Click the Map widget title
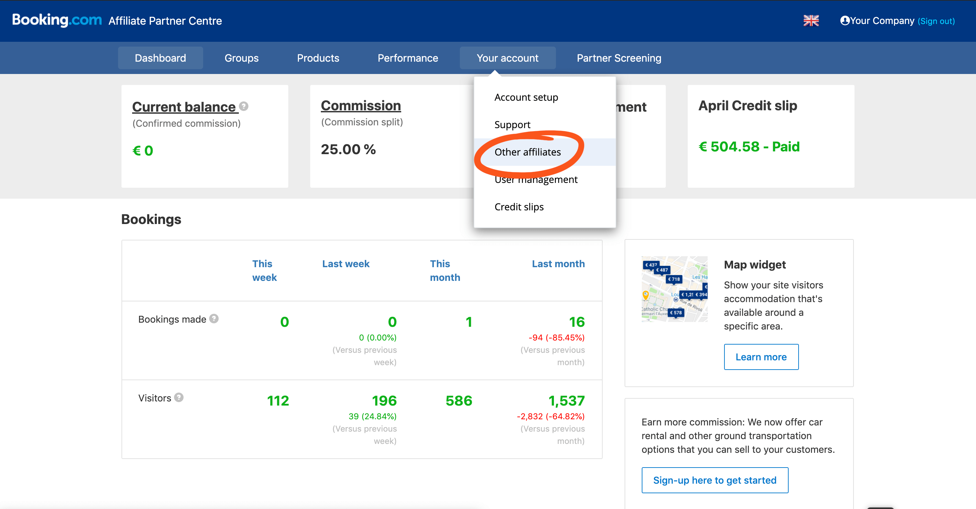976x509 pixels. [755, 264]
